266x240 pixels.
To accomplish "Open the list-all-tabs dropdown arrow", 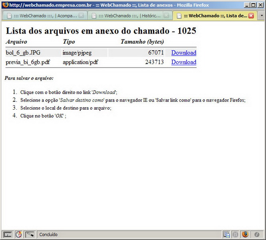I will click(x=261, y=16).
